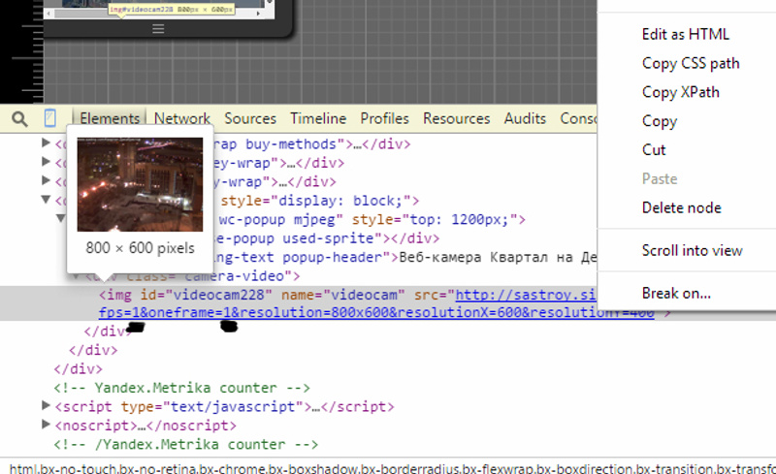Select Copy CSS path menu item

691,63
